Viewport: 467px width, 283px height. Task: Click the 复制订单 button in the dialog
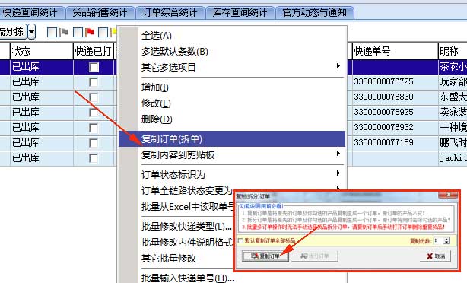[x=265, y=256]
